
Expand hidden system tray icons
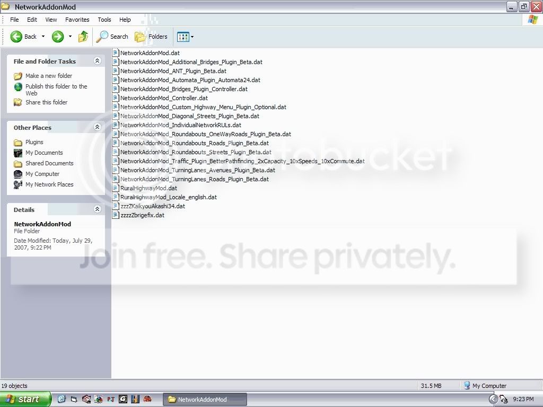[493, 400]
